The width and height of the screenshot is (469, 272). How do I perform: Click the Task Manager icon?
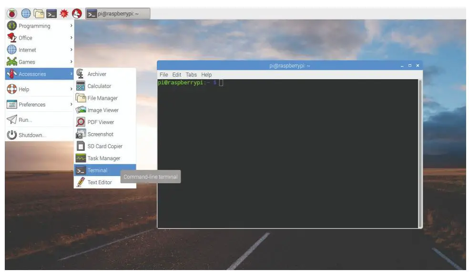[81, 158]
